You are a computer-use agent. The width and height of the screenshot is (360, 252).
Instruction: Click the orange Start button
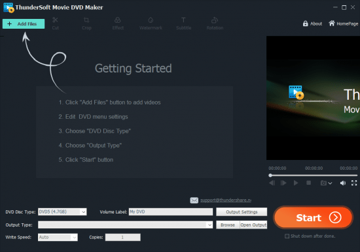tap(313, 217)
